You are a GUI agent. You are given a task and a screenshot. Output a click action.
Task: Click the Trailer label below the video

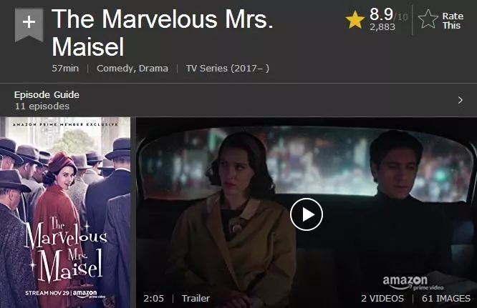[196, 298]
